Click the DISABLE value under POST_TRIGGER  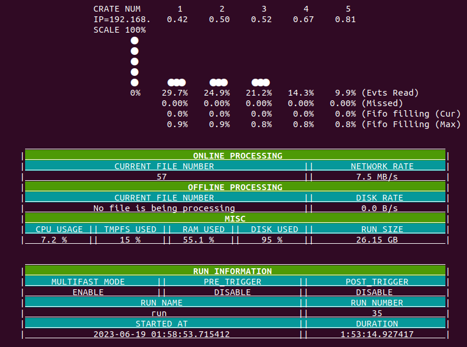pyautogui.click(x=374, y=292)
